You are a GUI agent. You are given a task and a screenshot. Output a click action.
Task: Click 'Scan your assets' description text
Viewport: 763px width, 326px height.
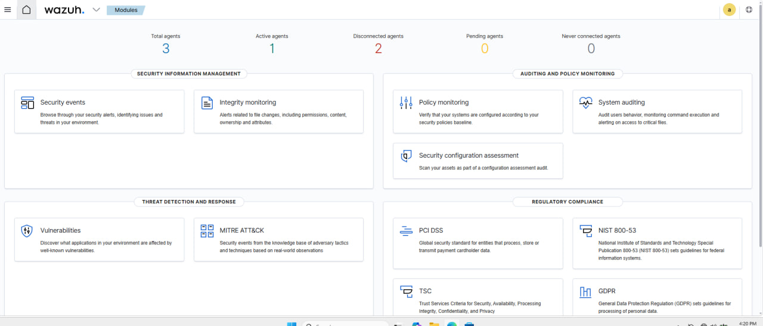[483, 168]
